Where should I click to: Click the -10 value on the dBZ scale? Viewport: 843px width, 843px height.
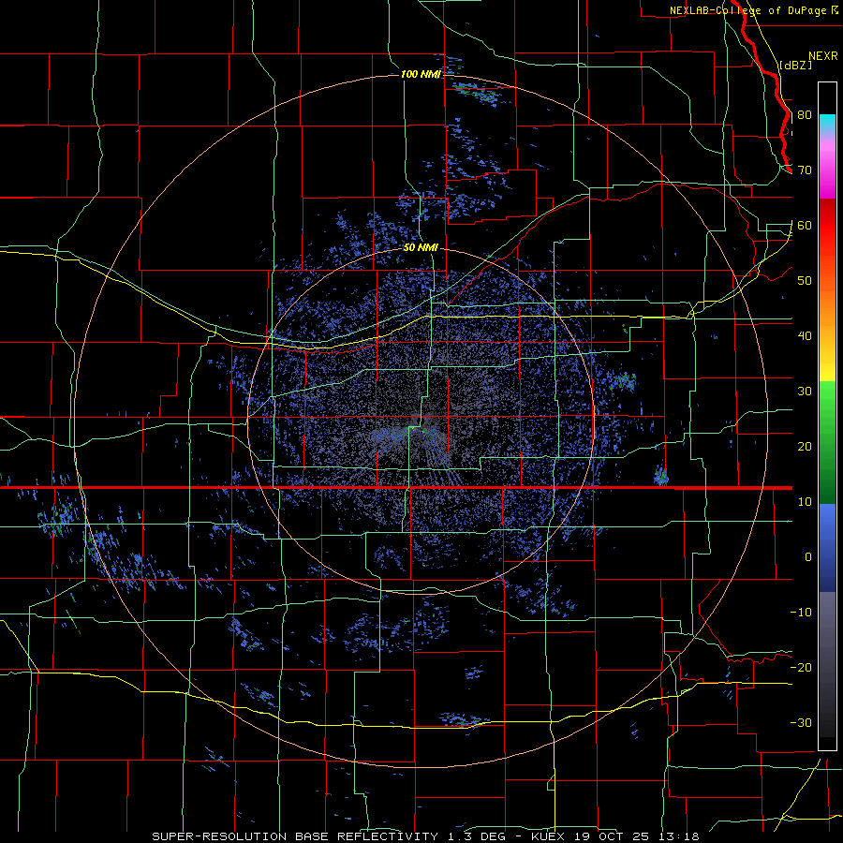point(801,613)
